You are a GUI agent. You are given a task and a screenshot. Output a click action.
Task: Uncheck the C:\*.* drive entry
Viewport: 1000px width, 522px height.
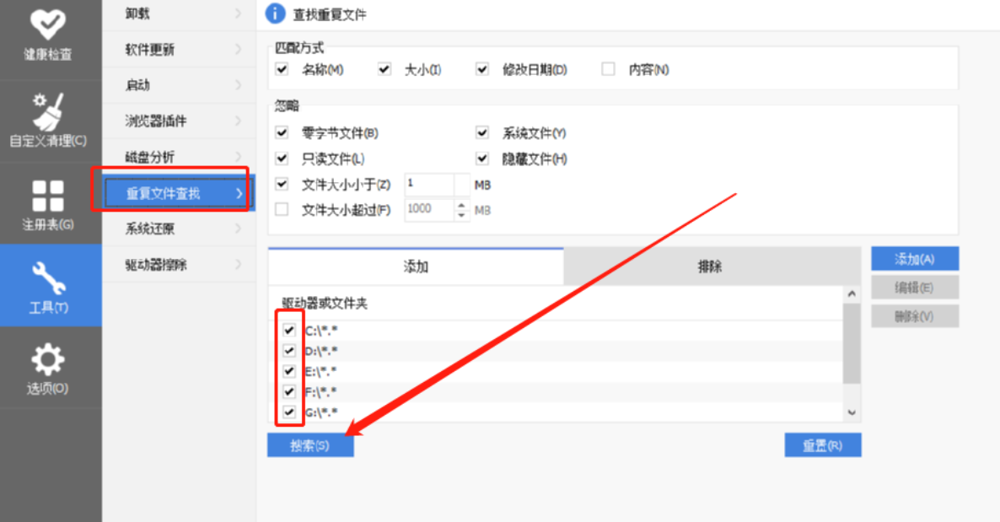289,331
